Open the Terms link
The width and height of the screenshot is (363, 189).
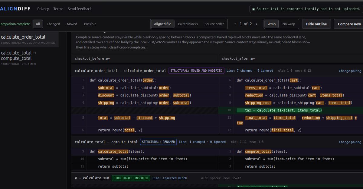tap(58, 9)
